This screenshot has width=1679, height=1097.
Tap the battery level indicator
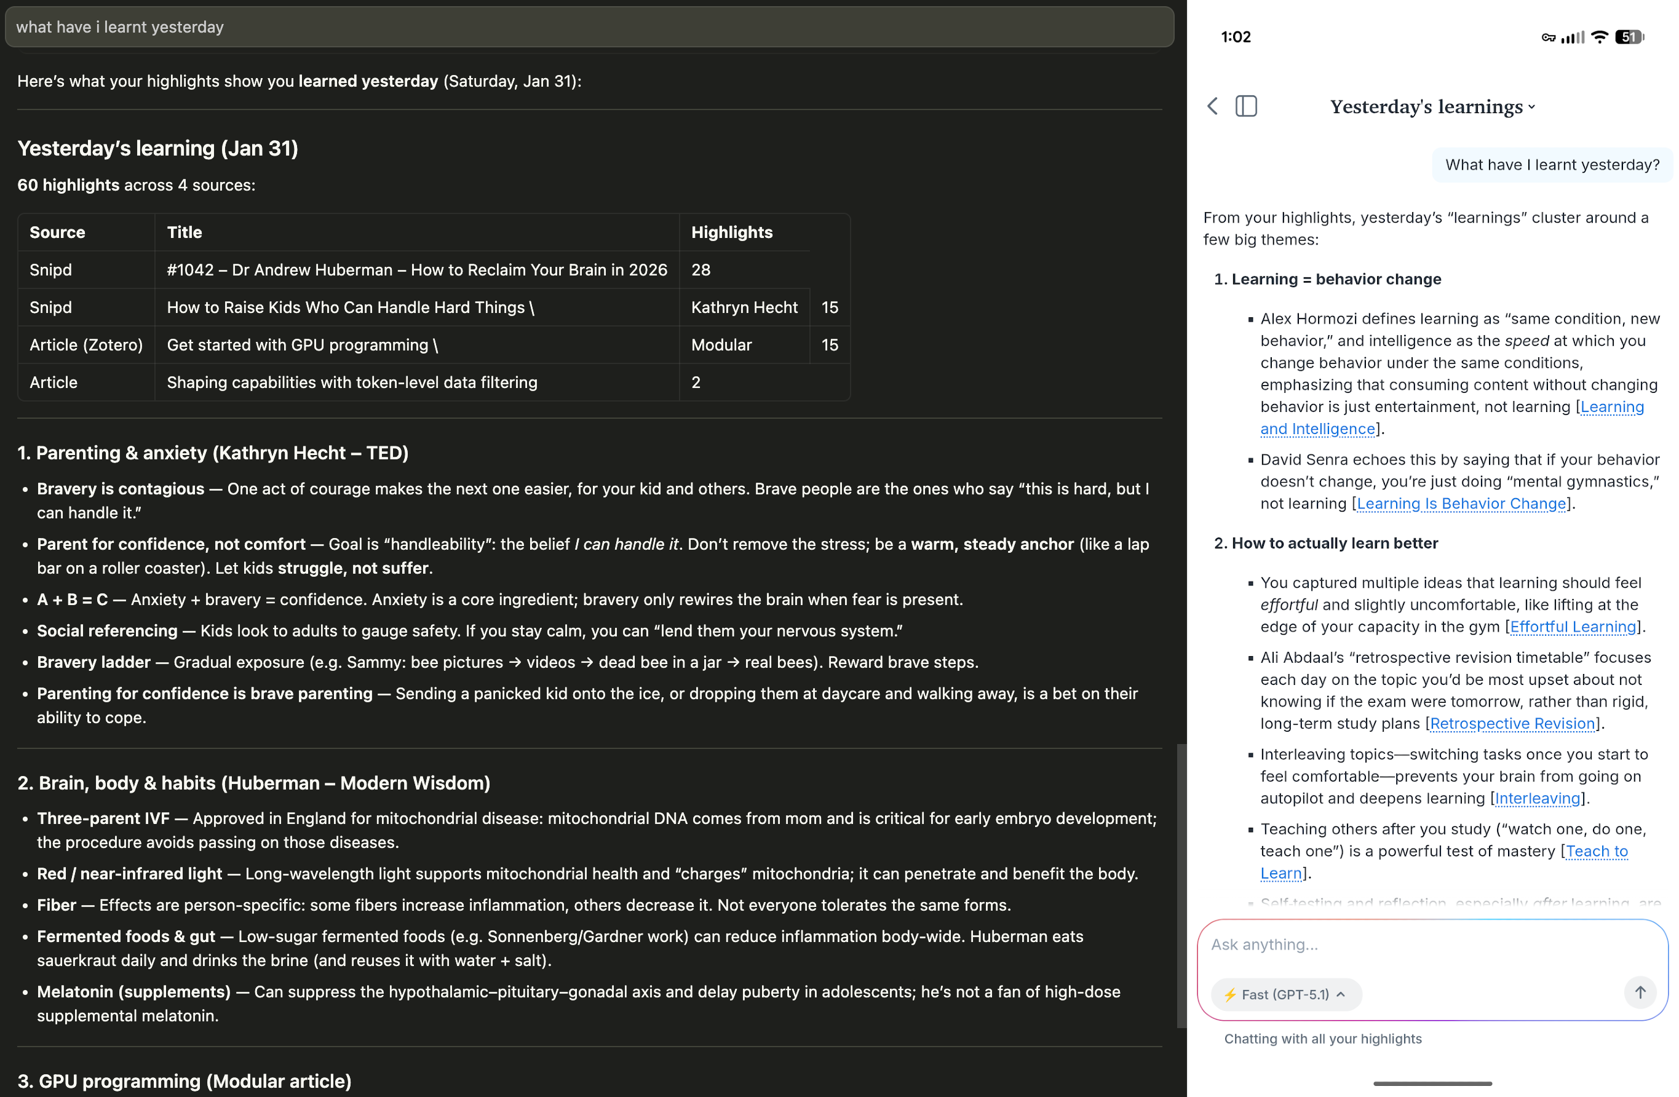(x=1629, y=37)
